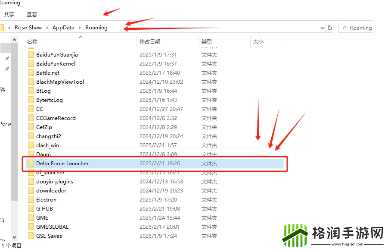Screen dimensions: 388x249
Task: Click the douyin-plugins folder icon
Action: 31,182
